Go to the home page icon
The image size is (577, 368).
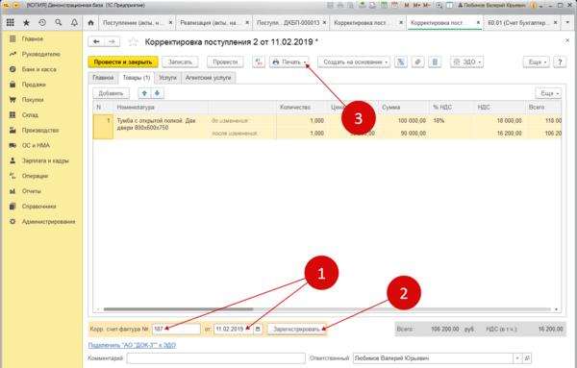91,23
